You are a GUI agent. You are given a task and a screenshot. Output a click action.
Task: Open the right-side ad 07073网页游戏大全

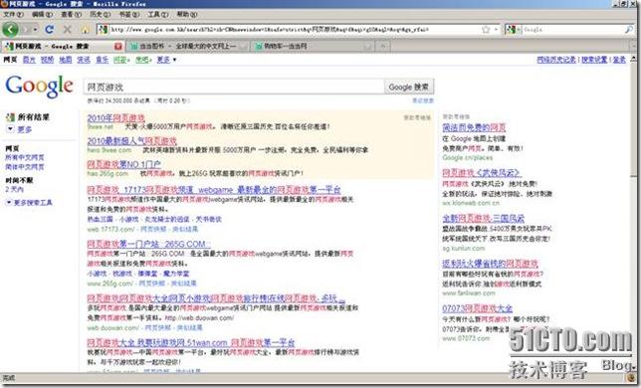478,308
